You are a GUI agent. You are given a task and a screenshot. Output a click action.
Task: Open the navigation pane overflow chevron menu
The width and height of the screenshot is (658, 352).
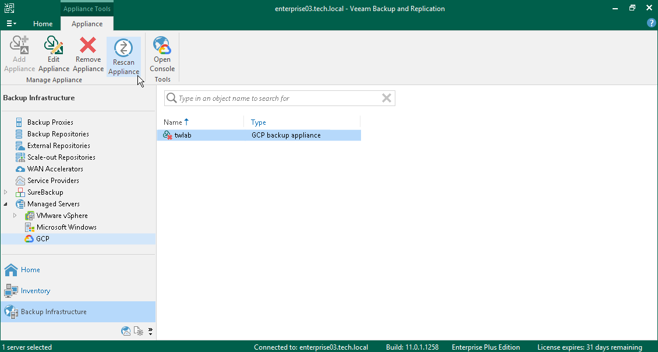coord(150,331)
